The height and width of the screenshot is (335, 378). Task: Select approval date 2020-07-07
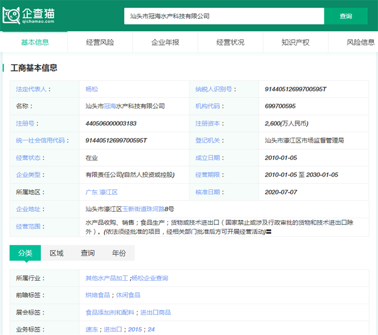click(x=281, y=192)
